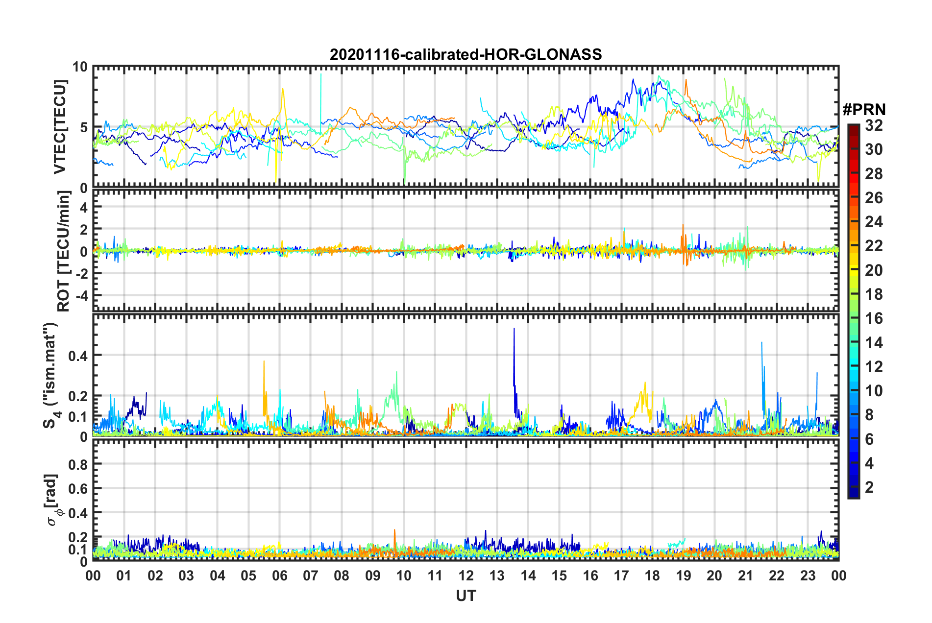Click colorbar tick label 20
932x623 pixels.
click(874, 270)
